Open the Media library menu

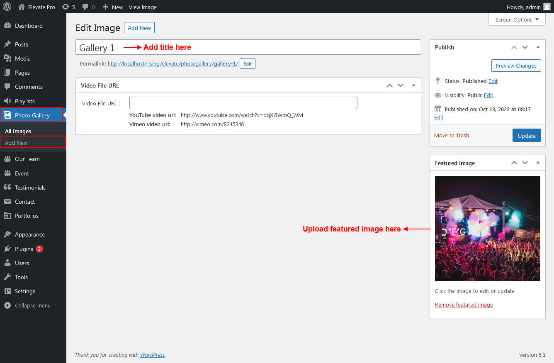[x=23, y=58]
